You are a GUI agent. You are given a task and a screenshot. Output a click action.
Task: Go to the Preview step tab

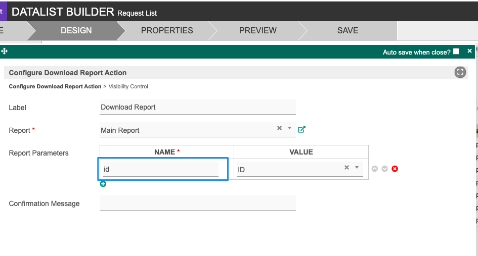(x=257, y=30)
